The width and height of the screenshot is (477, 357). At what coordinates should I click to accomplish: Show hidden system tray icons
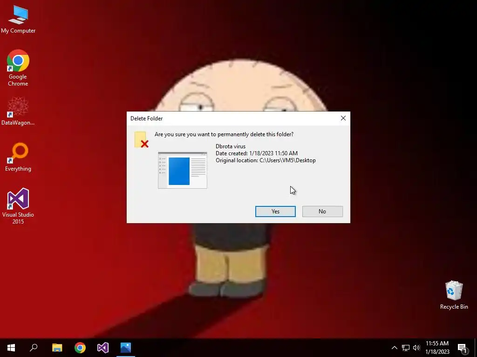(x=394, y=348)
